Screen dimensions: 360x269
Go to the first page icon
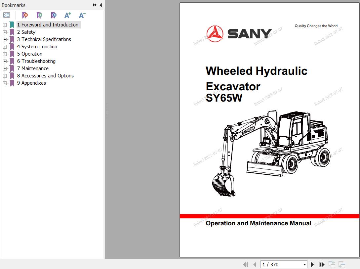click(x=246, y=264)
